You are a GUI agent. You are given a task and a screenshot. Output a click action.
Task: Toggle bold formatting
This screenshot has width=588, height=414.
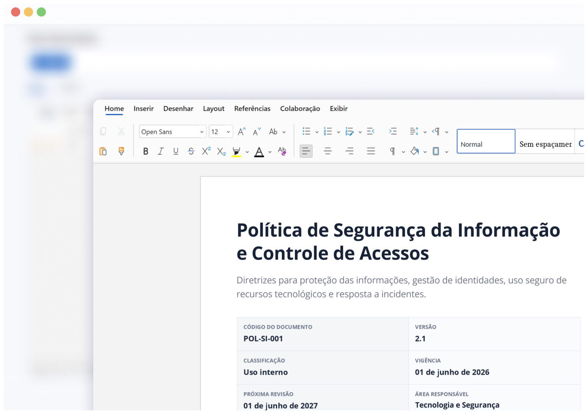[146, 151]
